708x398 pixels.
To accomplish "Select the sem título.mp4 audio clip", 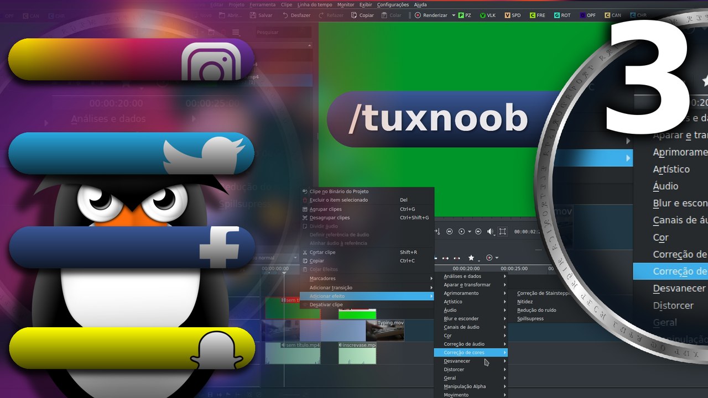I will coord(293,353).
